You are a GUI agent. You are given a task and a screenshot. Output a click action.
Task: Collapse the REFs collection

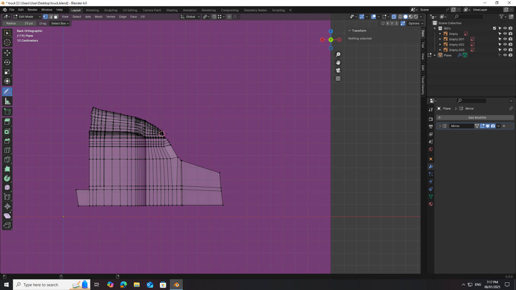point(435,28)
